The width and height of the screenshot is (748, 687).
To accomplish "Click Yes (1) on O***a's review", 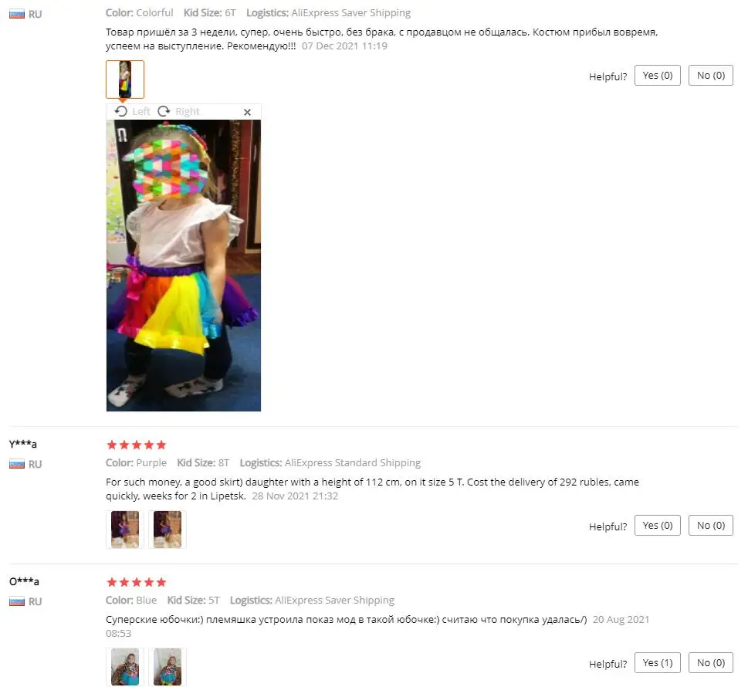I will pos(658,662).
